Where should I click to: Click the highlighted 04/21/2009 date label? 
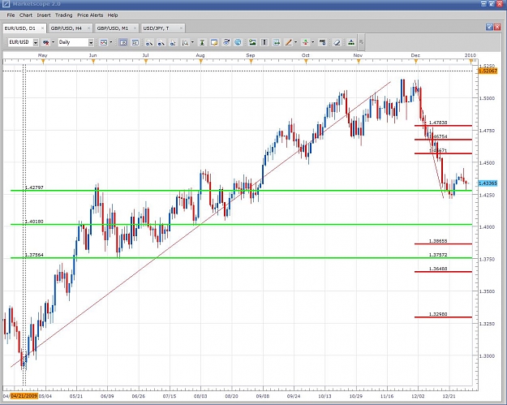point(24,396)
